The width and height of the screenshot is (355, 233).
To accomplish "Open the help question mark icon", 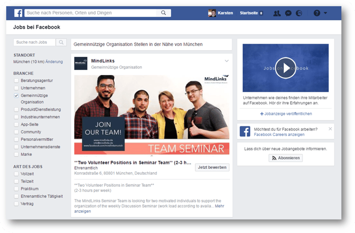I will [317, 13].
